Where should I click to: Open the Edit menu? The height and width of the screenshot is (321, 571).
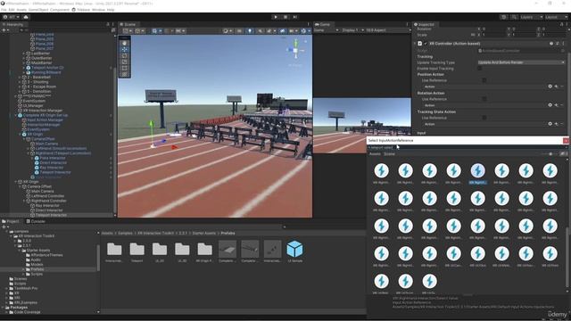(12, 10)
